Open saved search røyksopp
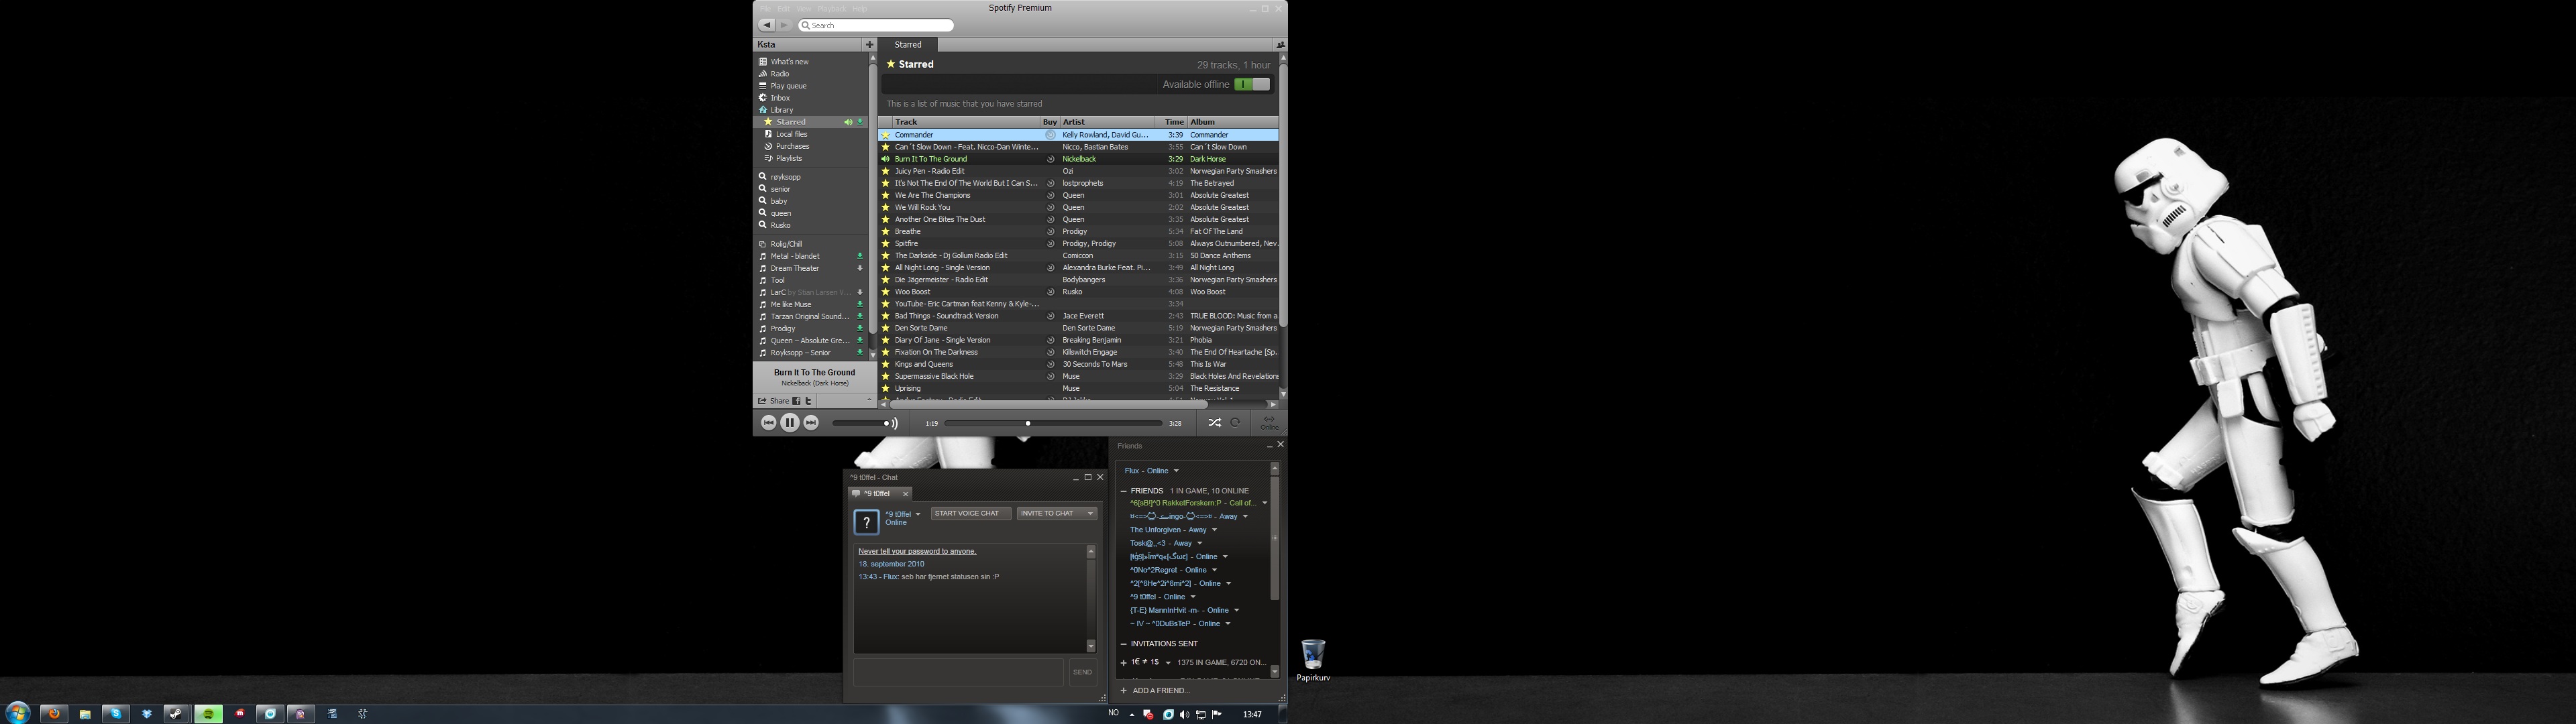2576x724 pixels. click(785, 177)
